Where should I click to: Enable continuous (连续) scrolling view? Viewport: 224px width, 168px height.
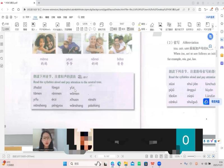(130, 29)
